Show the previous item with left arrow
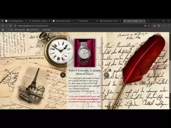The image size is (171, 128). tap(63, 75)
